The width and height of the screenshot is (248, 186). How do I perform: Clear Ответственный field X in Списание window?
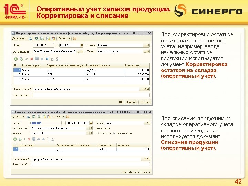pos(145,159)
